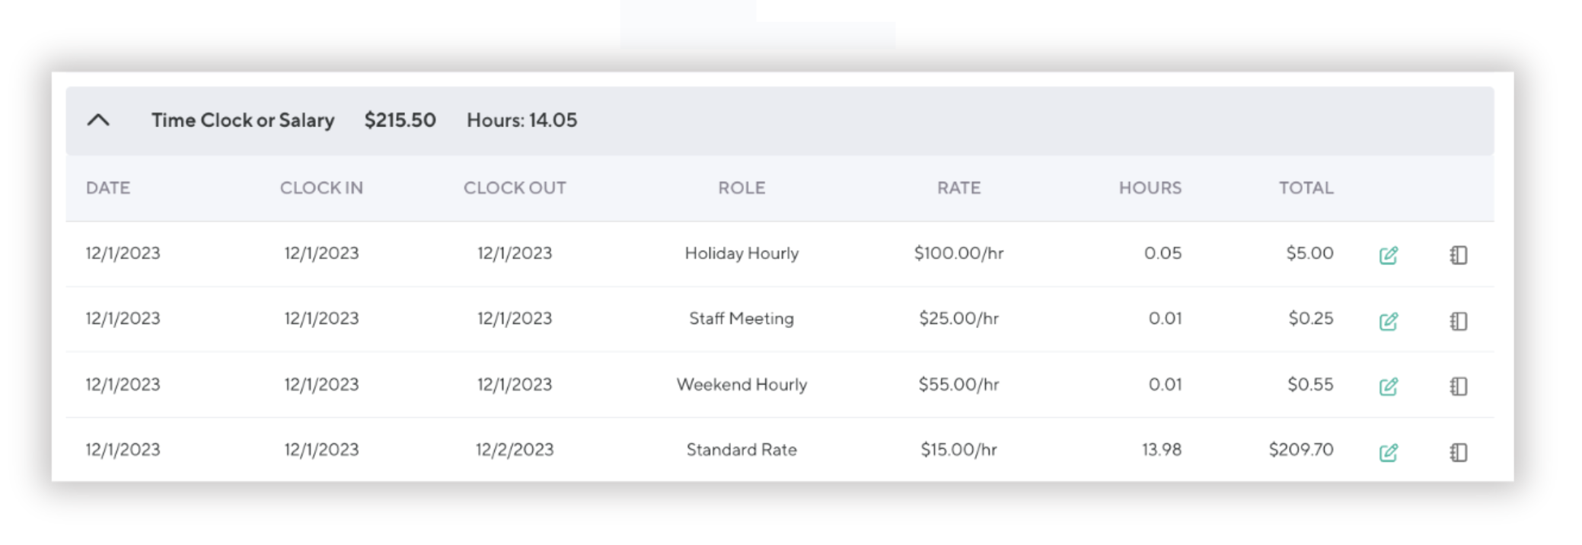Click the 12/2/2023 clock out date
Image resolution: width=1582 pixels, height=545 pixels.
515,450
